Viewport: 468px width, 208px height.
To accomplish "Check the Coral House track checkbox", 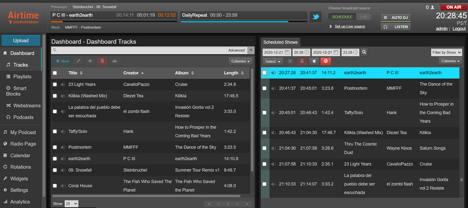I will coord(55,186).
